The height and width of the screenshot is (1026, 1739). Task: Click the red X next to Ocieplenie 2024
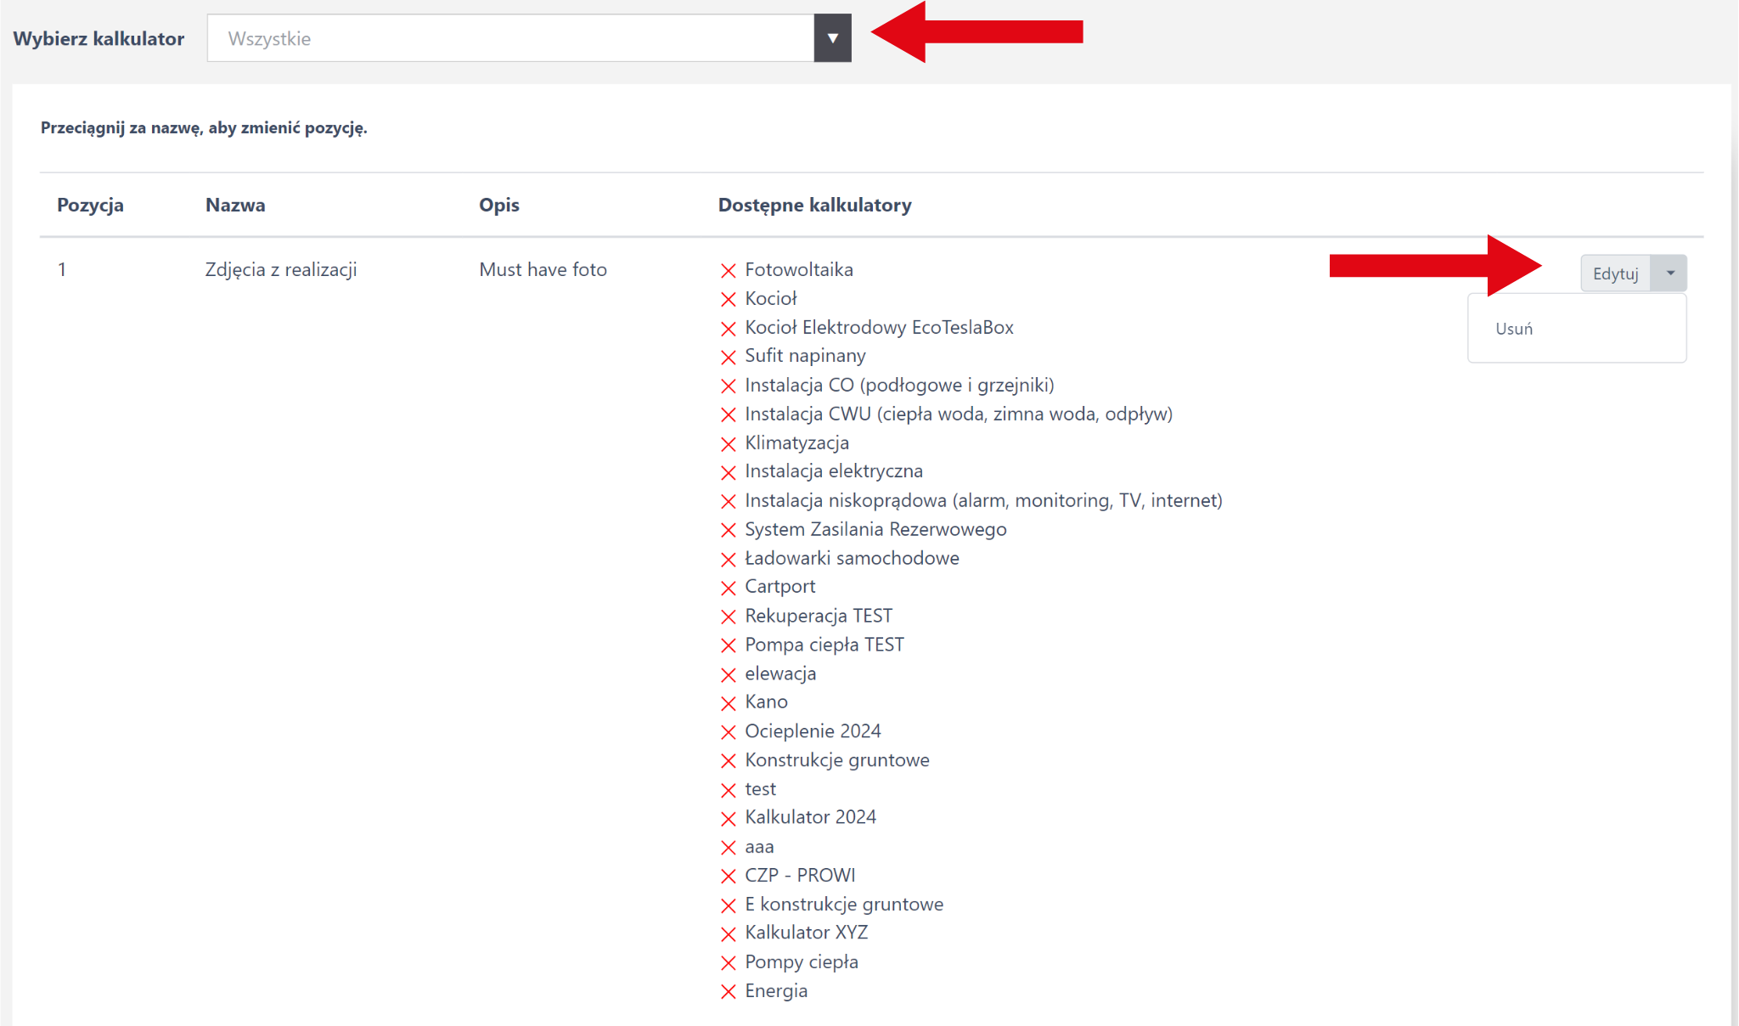tap(728, 732)
